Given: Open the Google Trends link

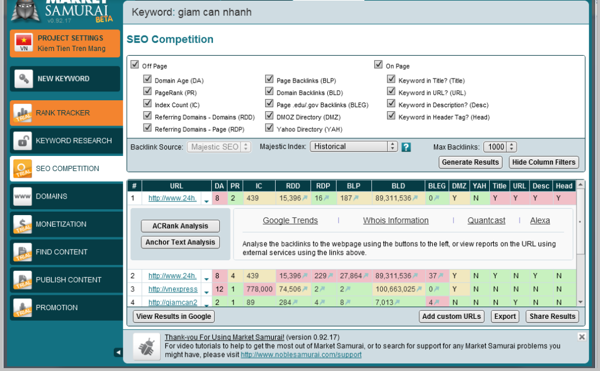Looking at the screenshot, I should click(x=290, y=220).
